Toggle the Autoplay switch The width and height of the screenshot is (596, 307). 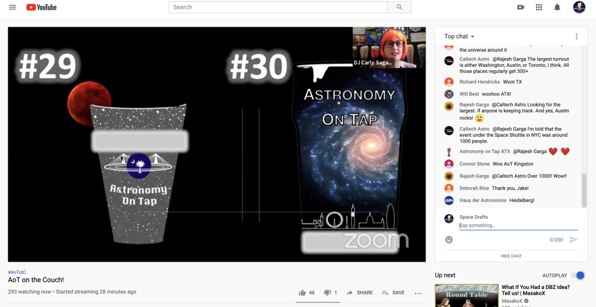pos(578,276)
